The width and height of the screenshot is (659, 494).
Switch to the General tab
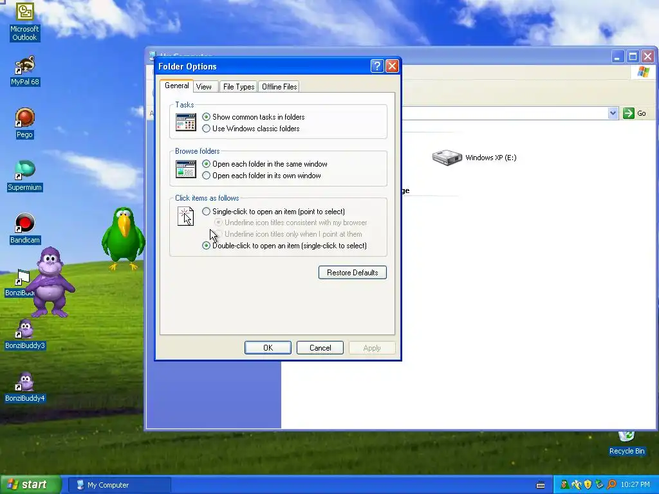(176, 86)
